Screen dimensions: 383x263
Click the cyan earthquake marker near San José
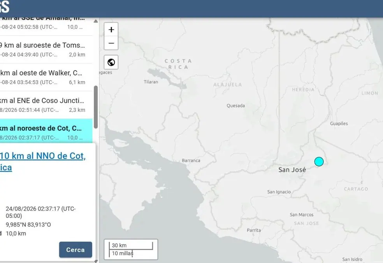click(x=319, y=162)
